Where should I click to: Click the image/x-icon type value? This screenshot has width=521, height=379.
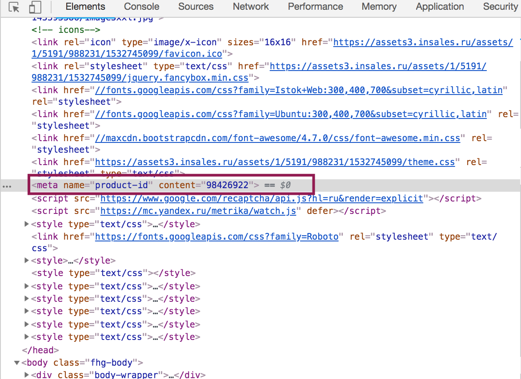click(x=184, y=42)
